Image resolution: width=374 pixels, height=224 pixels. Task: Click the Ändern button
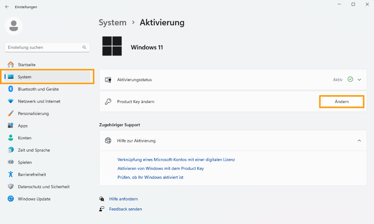(341, 102)
